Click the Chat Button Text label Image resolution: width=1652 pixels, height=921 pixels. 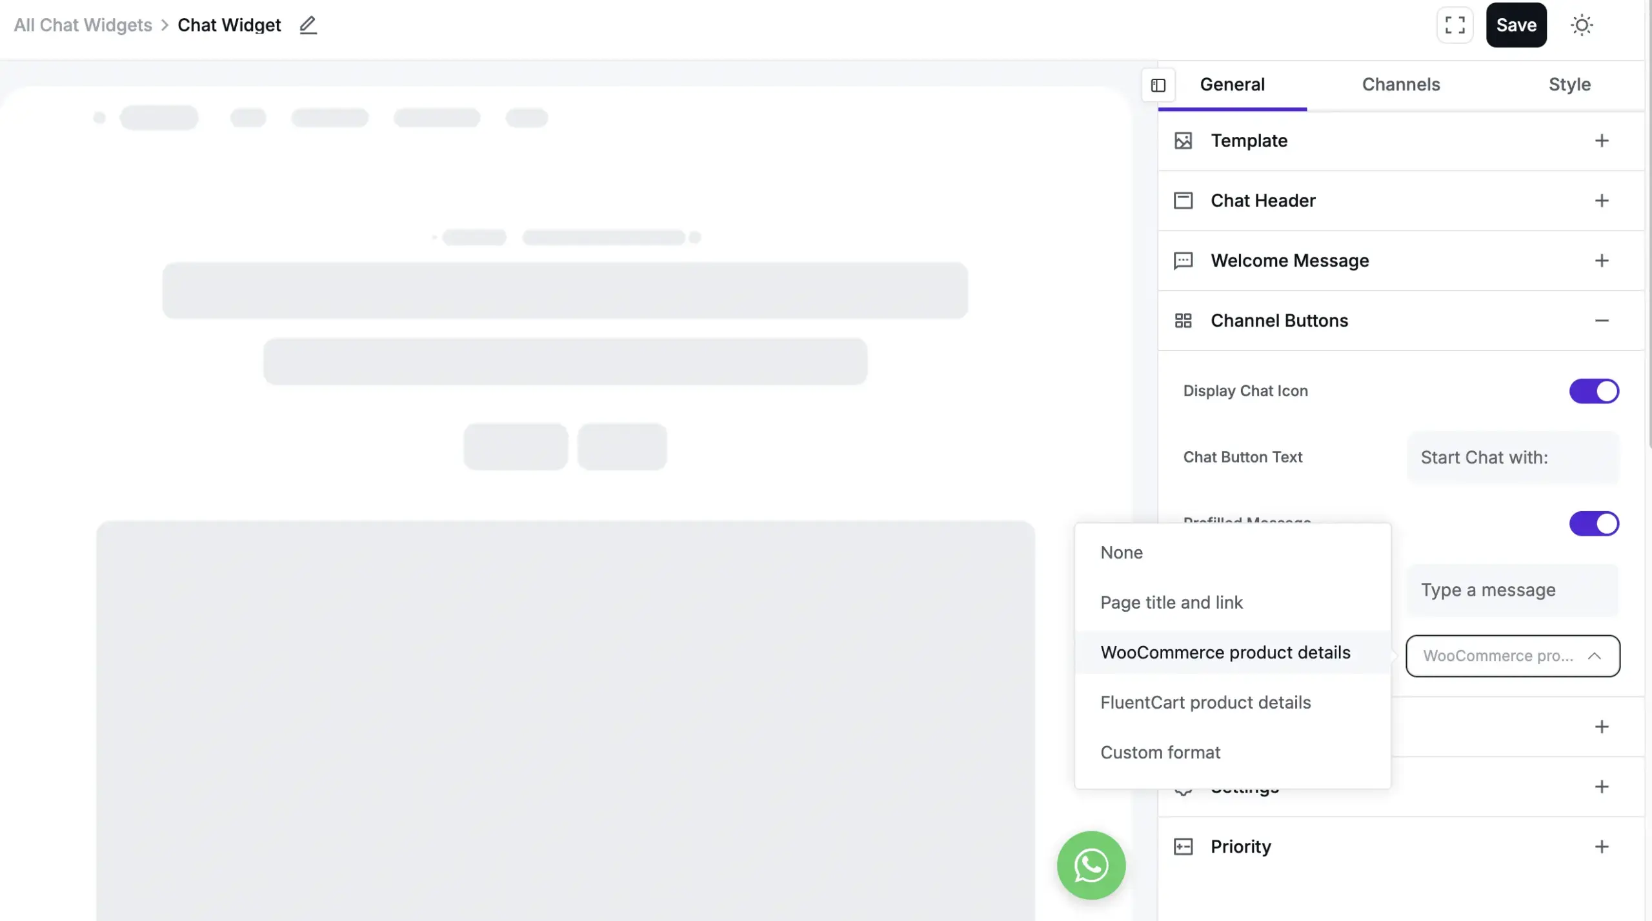(1242, 458)
